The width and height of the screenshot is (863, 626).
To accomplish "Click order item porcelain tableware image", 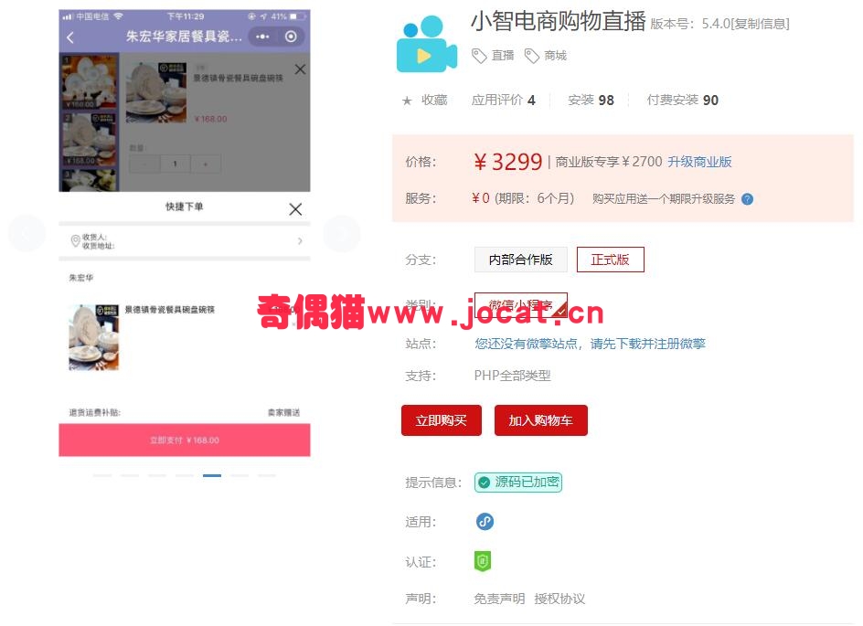I will [93, 336].
